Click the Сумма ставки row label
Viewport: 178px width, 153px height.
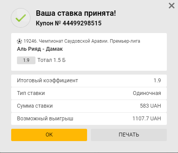[x=35, y=106]
